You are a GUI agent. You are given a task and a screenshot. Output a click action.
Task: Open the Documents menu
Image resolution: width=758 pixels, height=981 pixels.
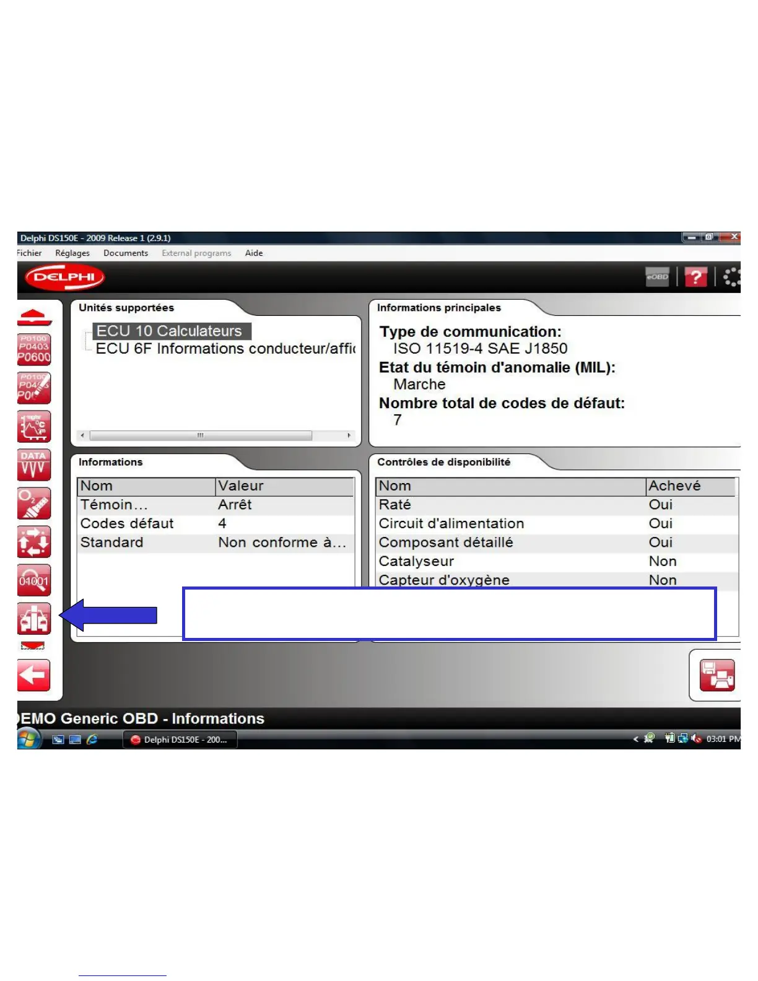pyautogui.click(x=126, y=253)
